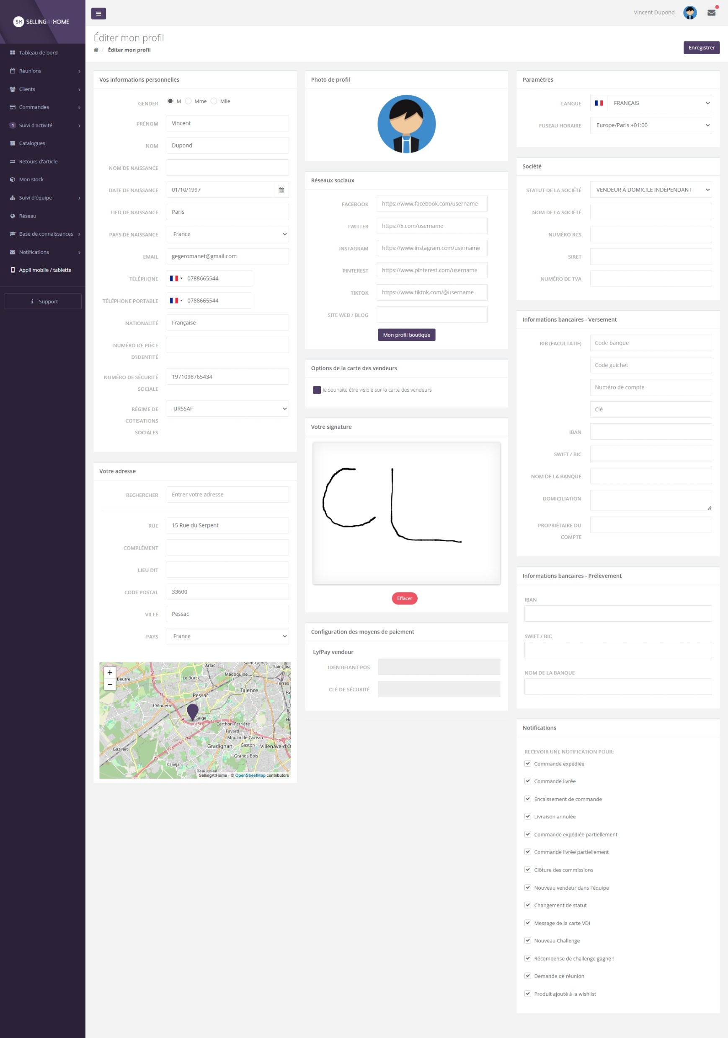Expand the Régime de cotisations sociales dropdown

tap(227, 409)
